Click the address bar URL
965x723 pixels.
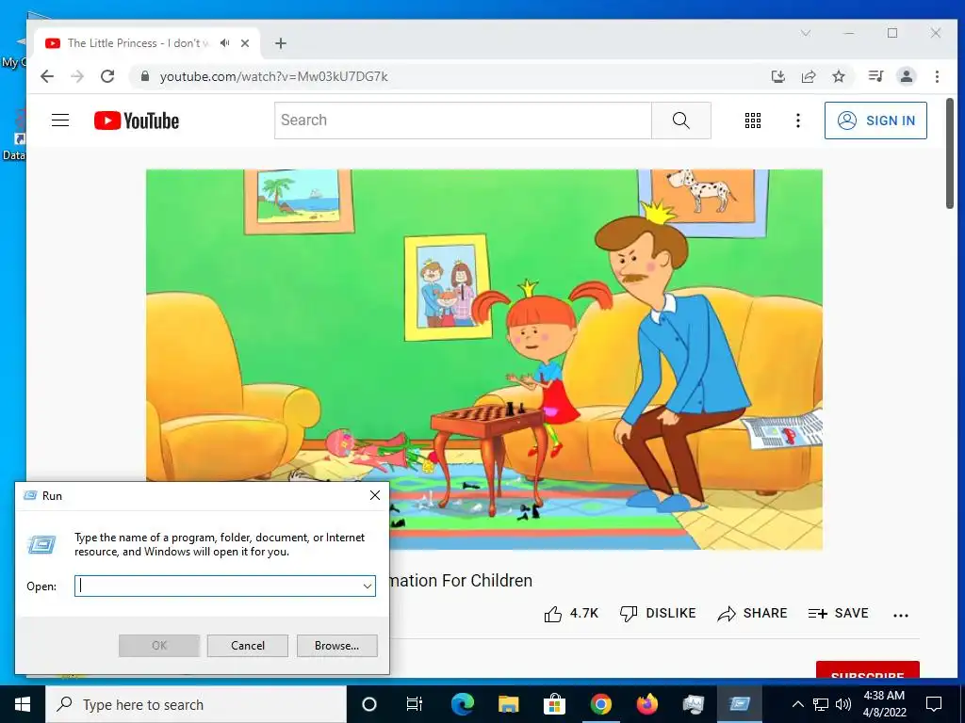coord(274,76)
